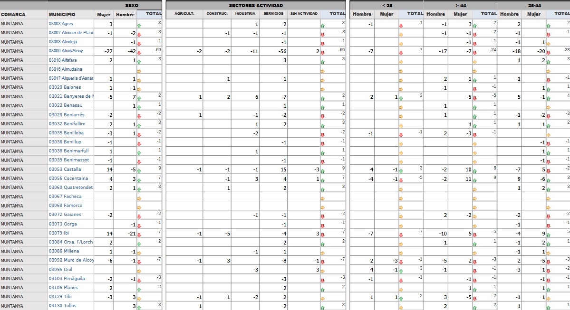
Task: Click red arrow in Alcoi/Alcoy 25-44 total
Action: pyautogui.click(x=549, y=53)
